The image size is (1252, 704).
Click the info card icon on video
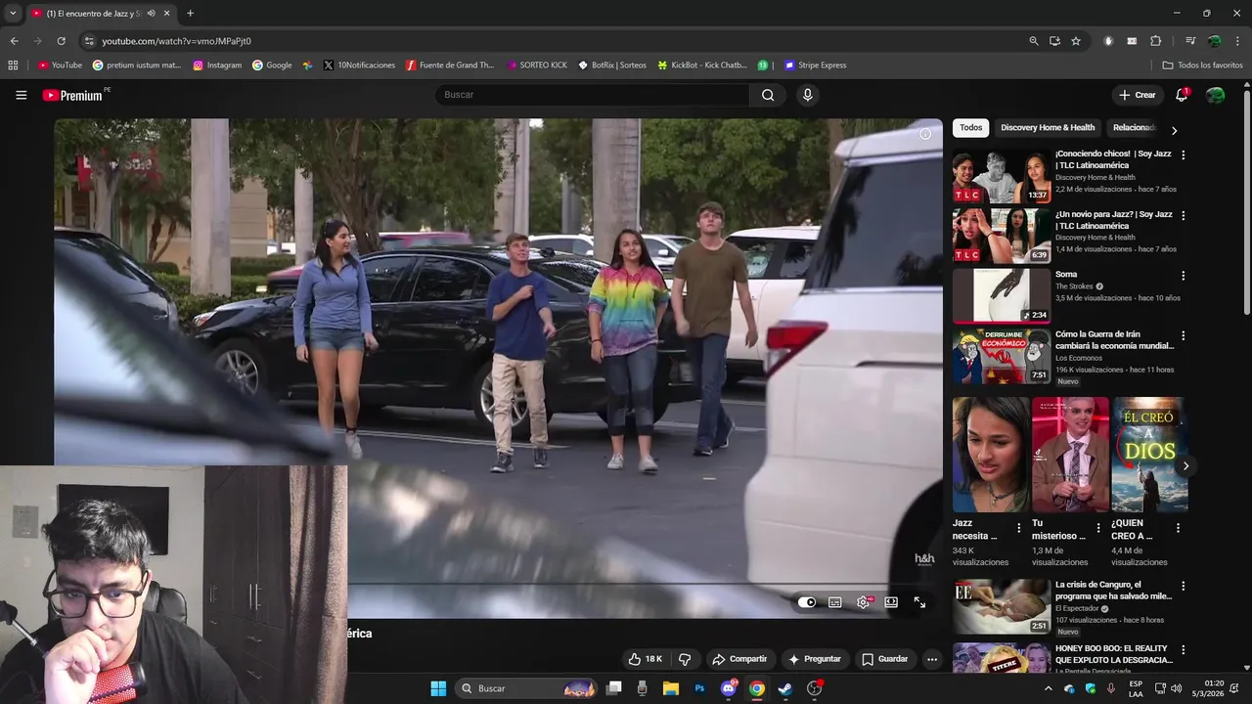[x=925, y=134]
